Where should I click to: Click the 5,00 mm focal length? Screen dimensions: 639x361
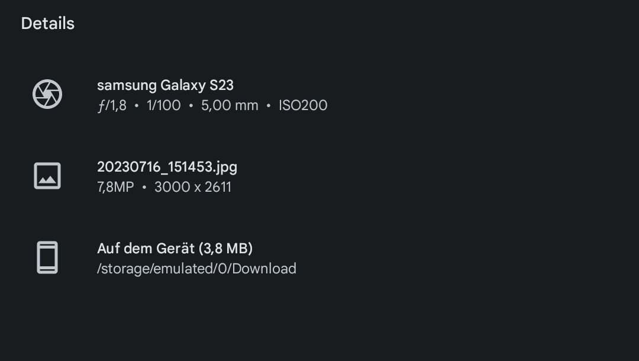tap(230, 106)
